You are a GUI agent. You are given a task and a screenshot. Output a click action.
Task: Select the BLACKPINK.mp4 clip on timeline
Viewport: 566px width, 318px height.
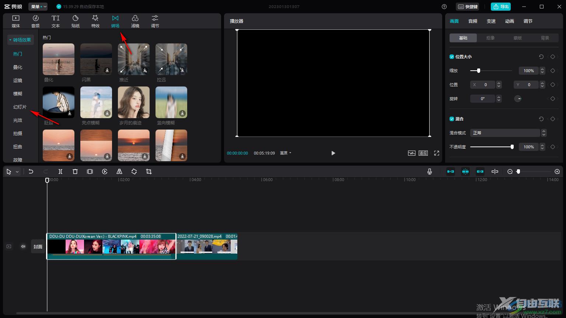111,246
